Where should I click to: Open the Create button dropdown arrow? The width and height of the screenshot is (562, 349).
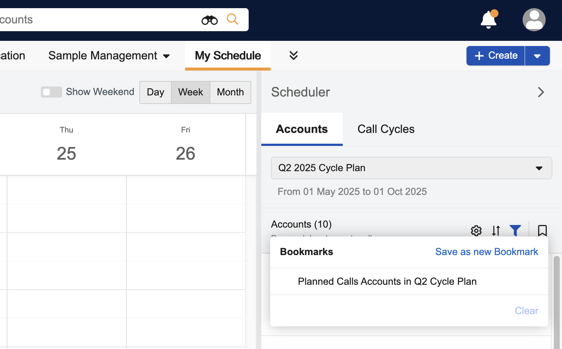pyautogui.click(x=537, y=56)
